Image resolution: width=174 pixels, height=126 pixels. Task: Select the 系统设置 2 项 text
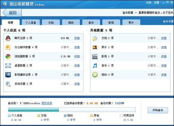23,84
